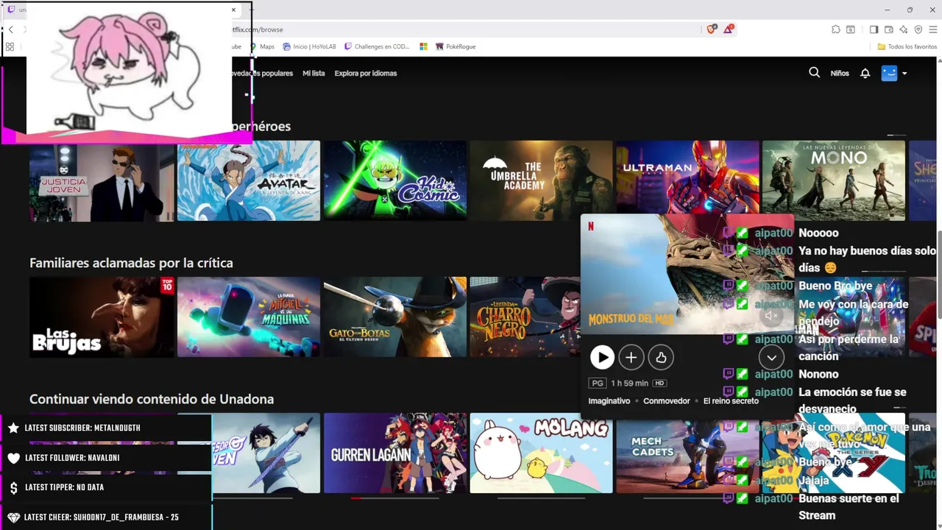The height and width of the screenshot is (530, 942).
Task: Open the Brave Shields icon
Action: coord(711,29)
